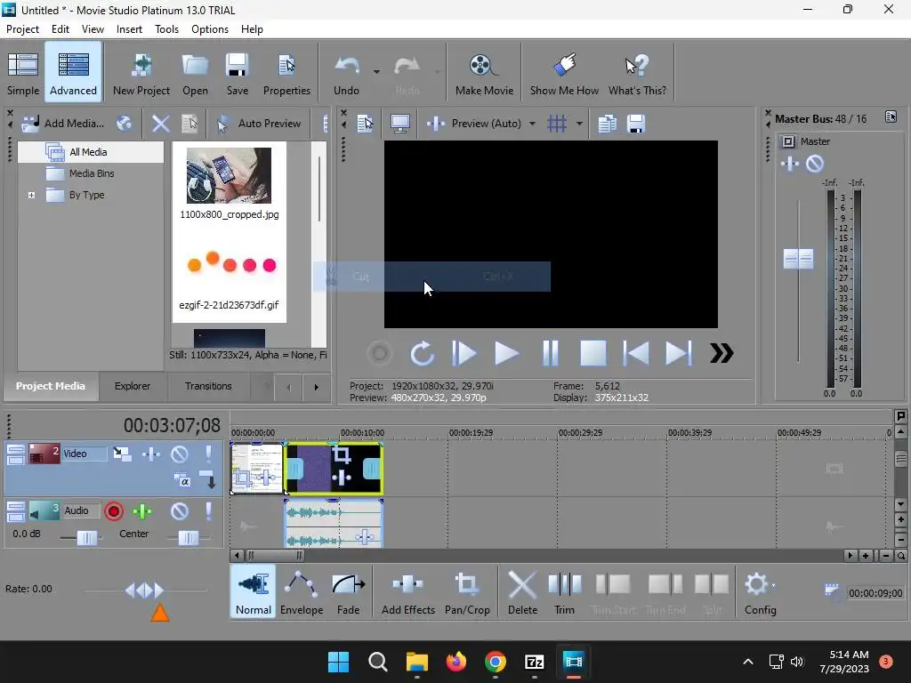
Task: Open Master FX button in mixer
Action: coord(790,164)
